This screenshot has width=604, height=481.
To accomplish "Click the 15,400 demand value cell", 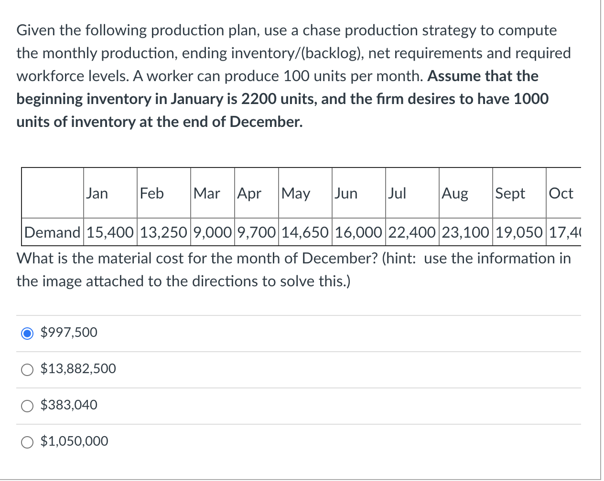I will point(110,232).
